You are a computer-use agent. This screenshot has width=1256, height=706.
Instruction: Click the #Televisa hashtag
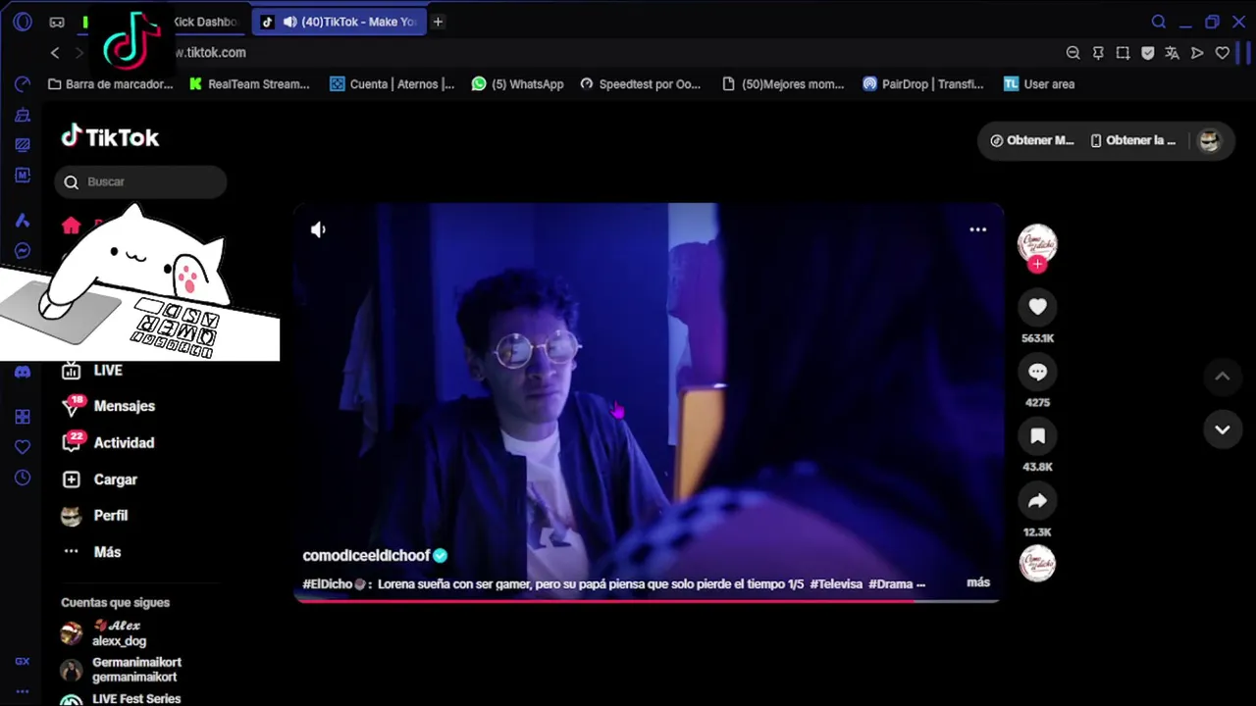(836, 583)
